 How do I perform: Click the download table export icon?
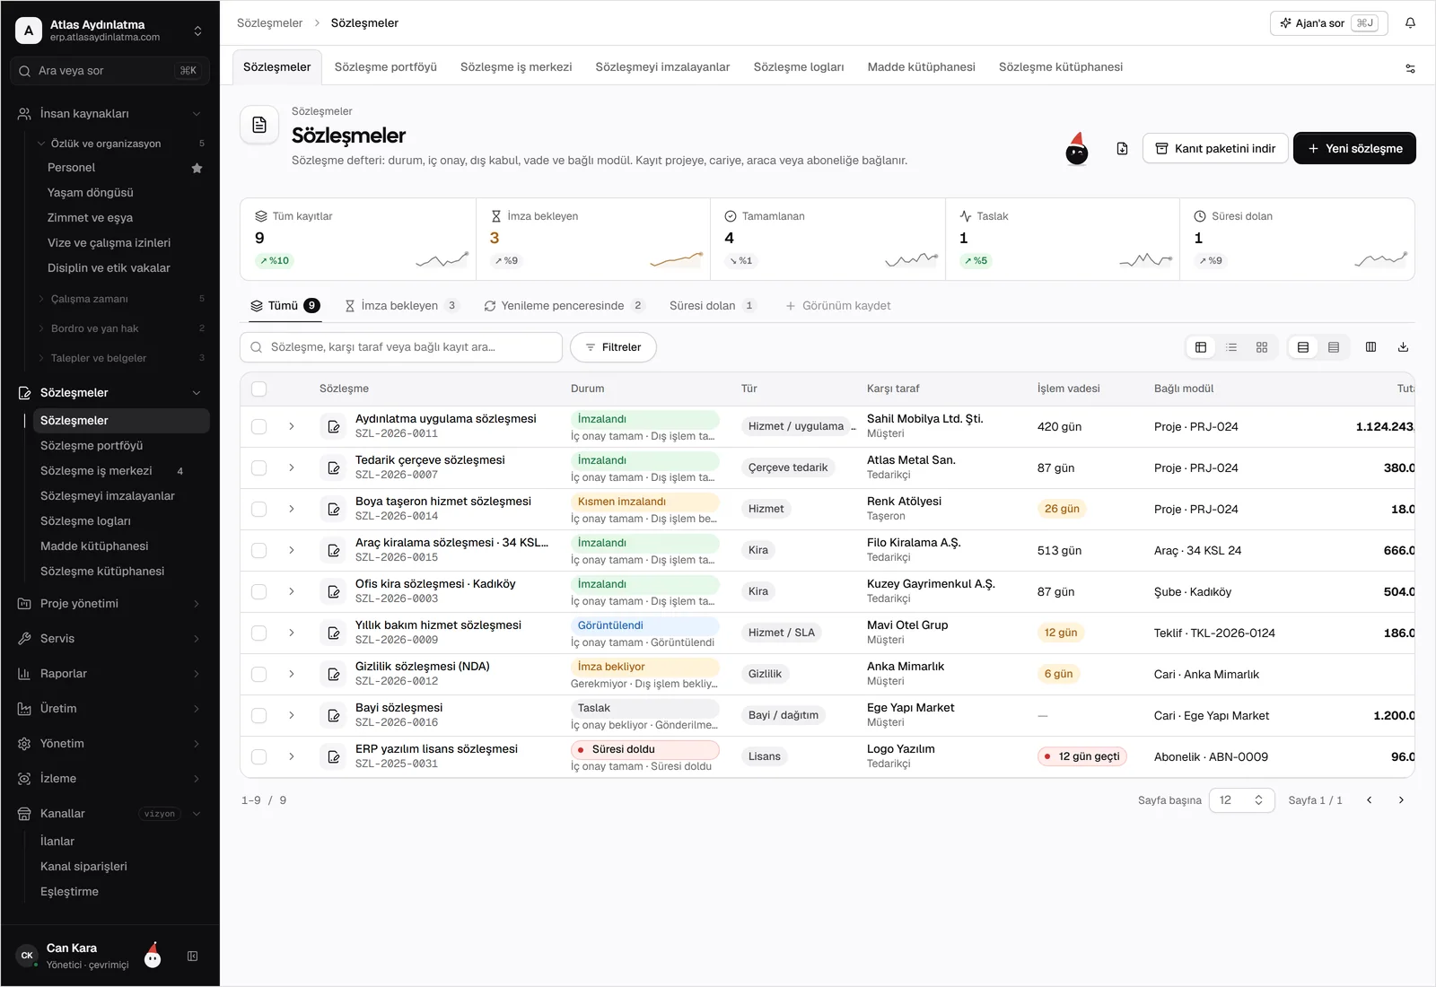[x=1403, y=347]
